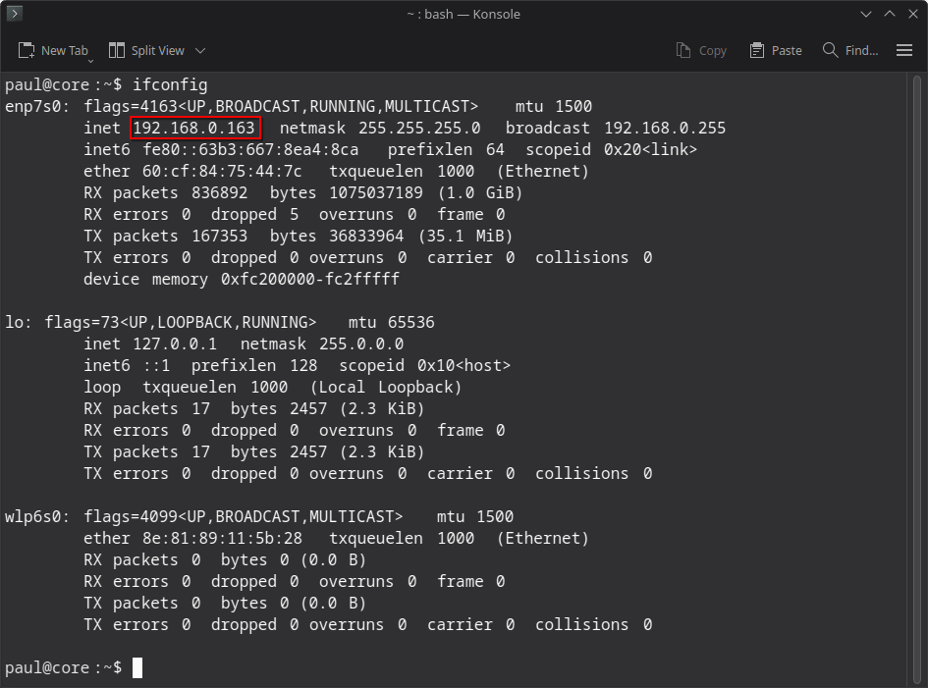Close the Konsole window
The image size is (928, 688).
point(913,14)
